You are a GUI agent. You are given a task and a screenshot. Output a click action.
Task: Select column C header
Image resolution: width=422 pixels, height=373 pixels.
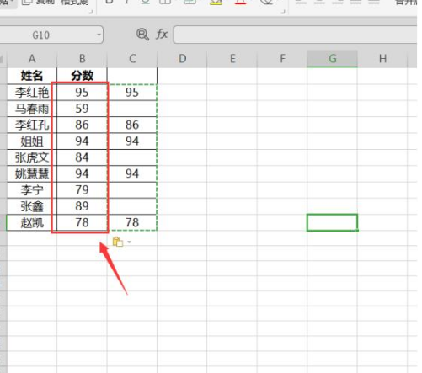132,59
